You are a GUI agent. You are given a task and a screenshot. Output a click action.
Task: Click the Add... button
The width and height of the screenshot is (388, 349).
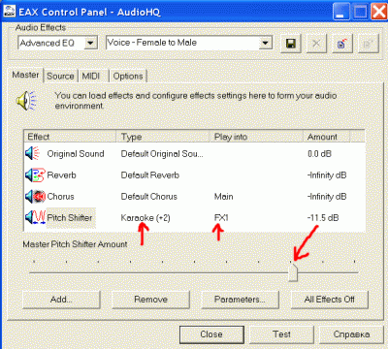click(61, 300)
